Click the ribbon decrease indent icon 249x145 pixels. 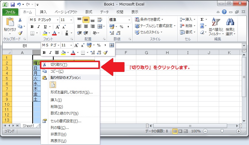click(x=79, y=33)
